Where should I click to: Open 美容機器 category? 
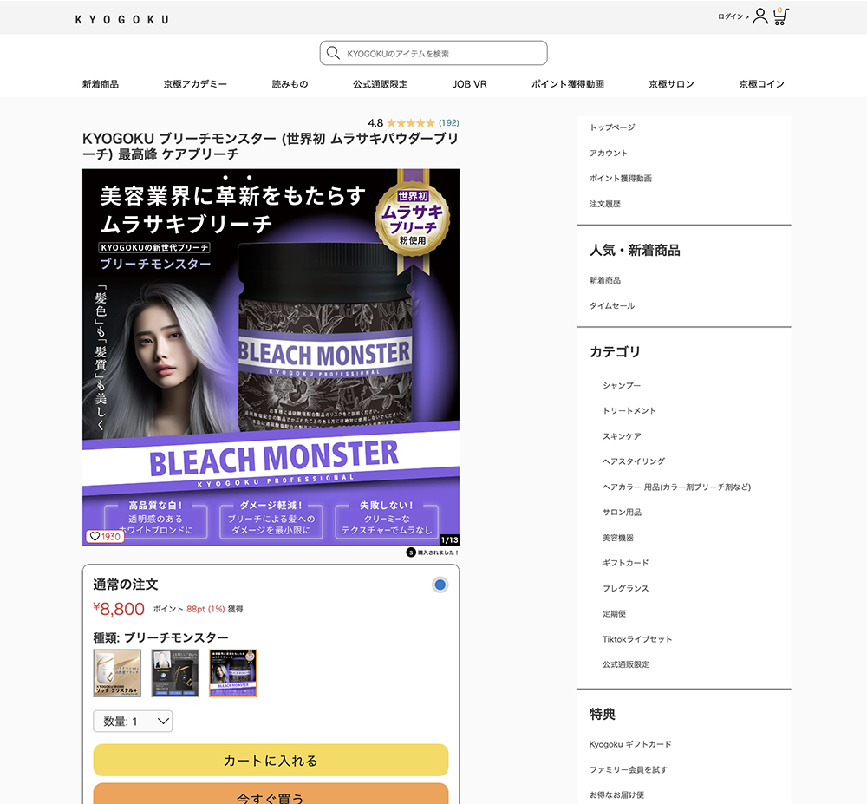tap(618, 538)
